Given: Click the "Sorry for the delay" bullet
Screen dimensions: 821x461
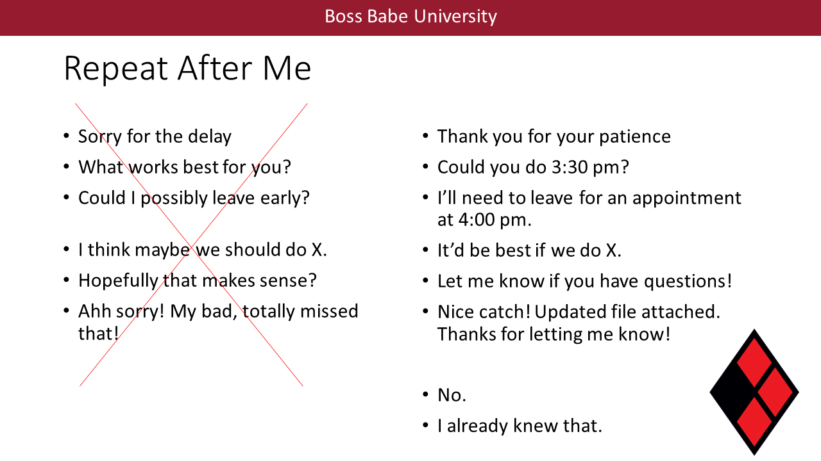Looking at the screenshot, I should [x=155, y=136].
